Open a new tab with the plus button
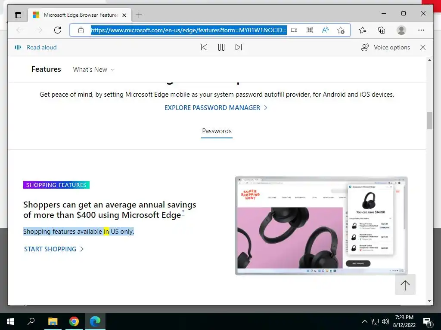 (x=139, y=15)
